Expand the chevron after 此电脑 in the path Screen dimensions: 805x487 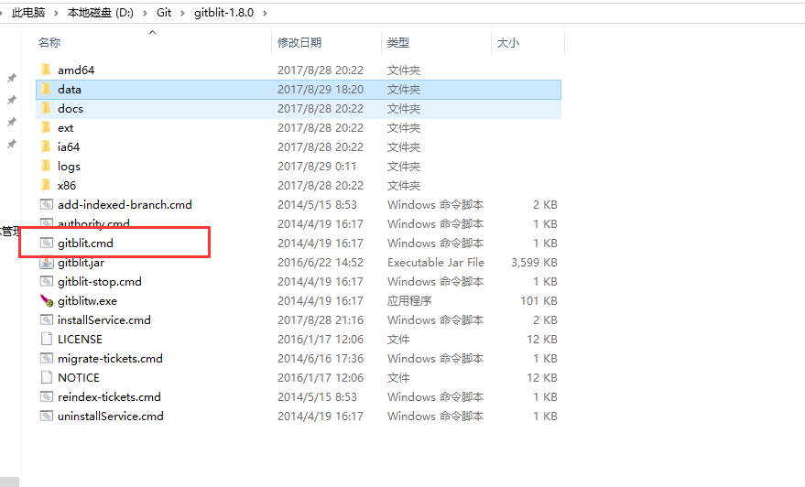[56, 13]
